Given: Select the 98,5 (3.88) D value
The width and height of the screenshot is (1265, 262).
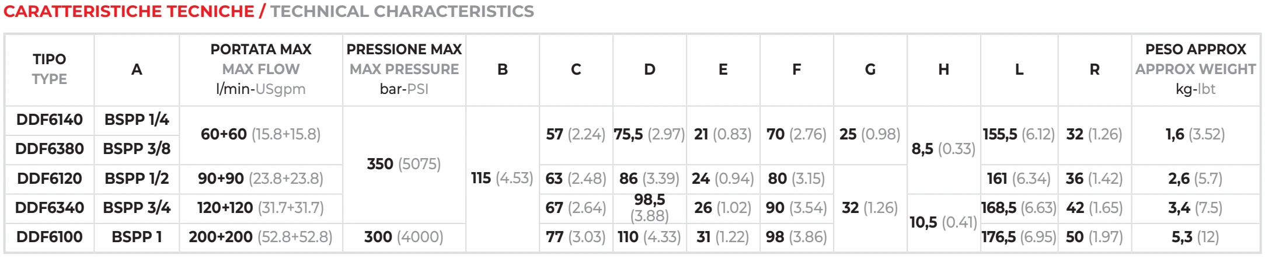Looking at the screenshot, I should point(650,208).
